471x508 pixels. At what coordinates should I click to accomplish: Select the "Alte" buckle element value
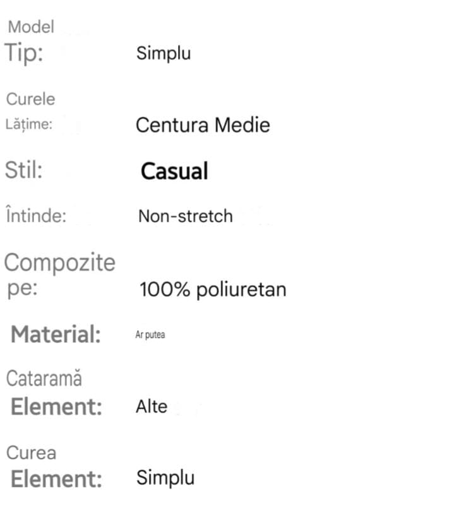pyautogui.click(x=152, y=406)
